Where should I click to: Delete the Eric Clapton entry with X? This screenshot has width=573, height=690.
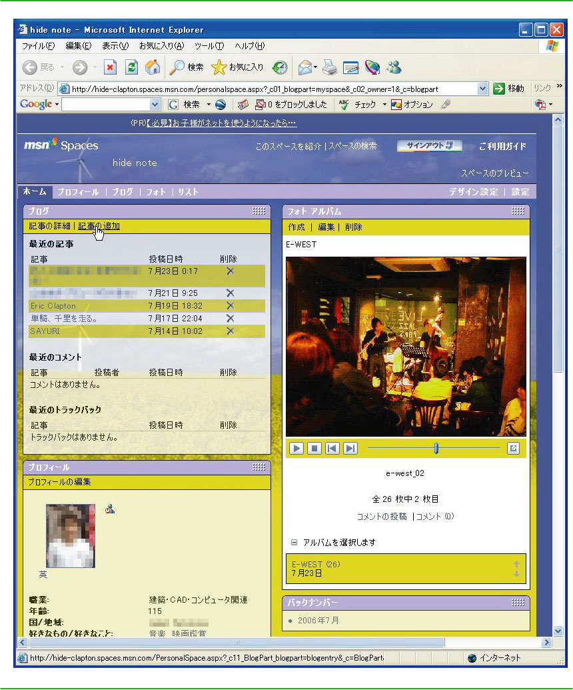230,306
